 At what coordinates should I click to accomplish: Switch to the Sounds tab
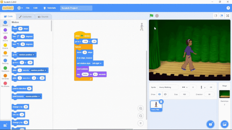click(43, 17)
